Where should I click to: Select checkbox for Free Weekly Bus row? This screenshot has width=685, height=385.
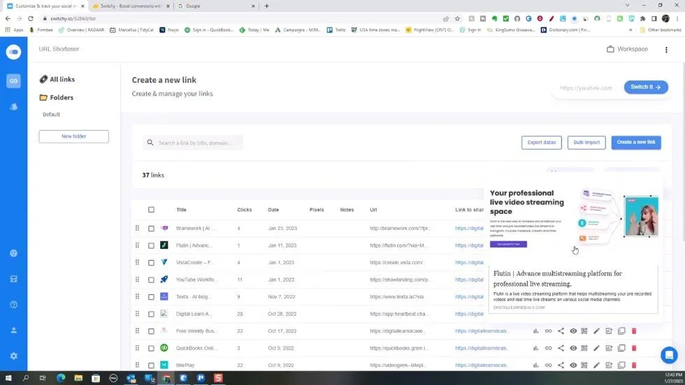click(x=151, y=331)
